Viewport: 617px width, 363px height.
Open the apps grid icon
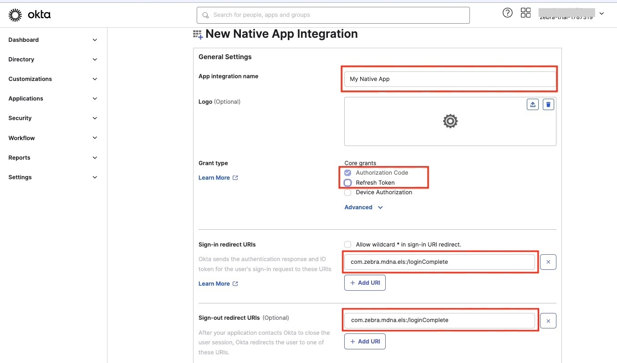click(525, 13)
